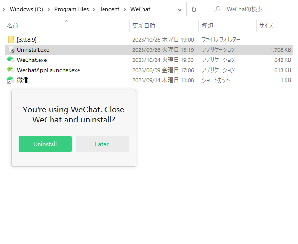The width and height of the screenshot is (298, 244).
Task: Click the search magnifier icon
Action: tap(217, 9)
